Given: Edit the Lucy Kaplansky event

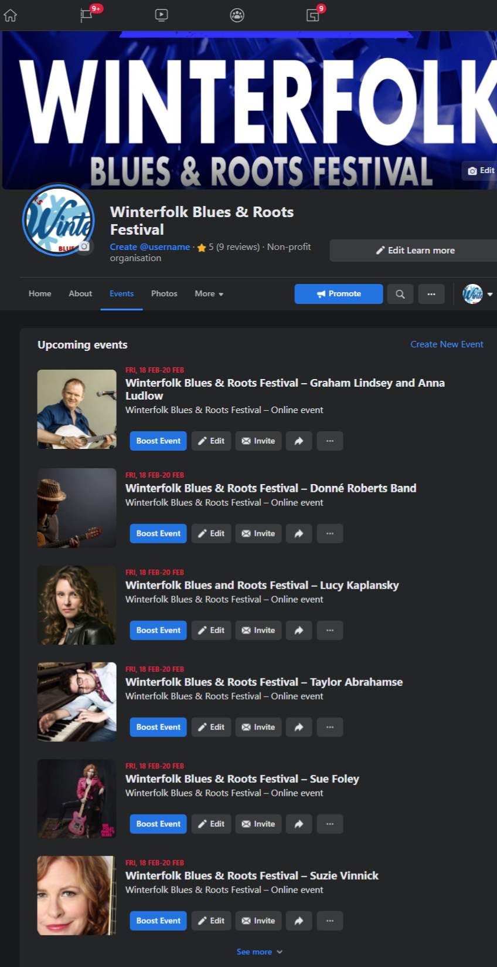Looking at the screenshot, I should point(212,631).
